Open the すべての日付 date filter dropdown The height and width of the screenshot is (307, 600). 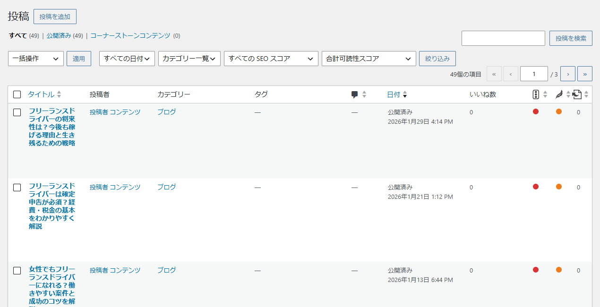coord(127,59)
